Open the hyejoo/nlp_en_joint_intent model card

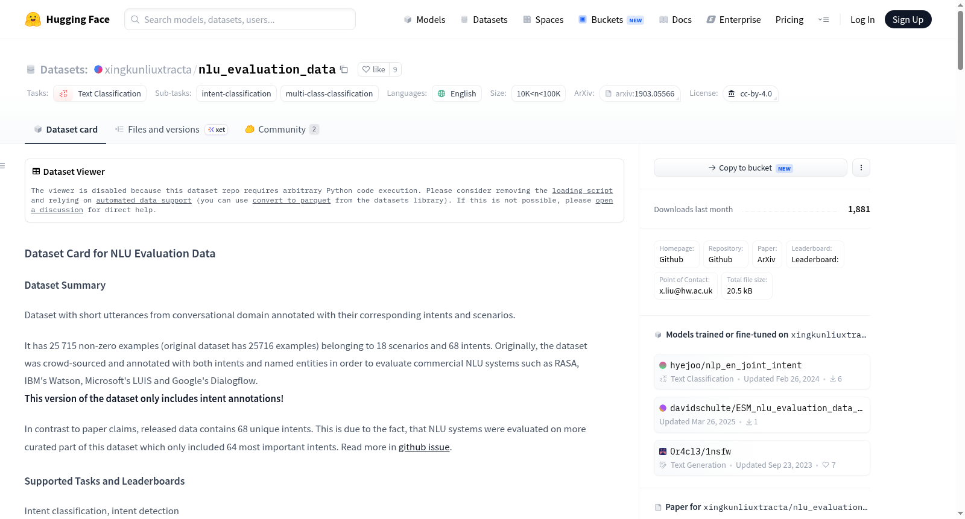tap(762, 371)
